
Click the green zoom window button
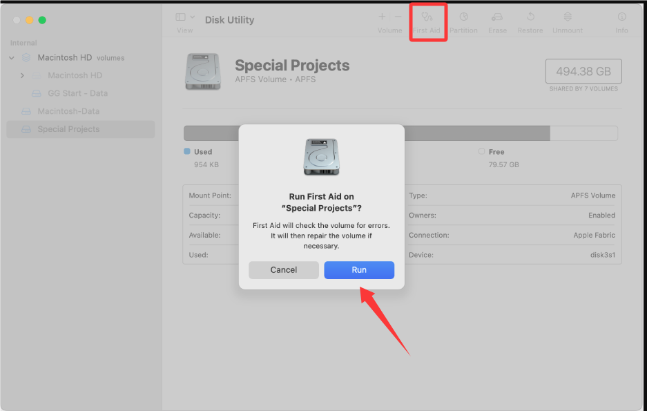[42, 20]
